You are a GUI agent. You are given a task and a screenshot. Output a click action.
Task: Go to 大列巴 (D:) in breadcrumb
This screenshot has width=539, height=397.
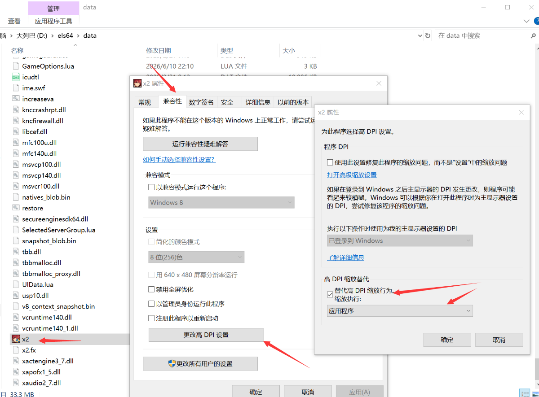(31, 35)
